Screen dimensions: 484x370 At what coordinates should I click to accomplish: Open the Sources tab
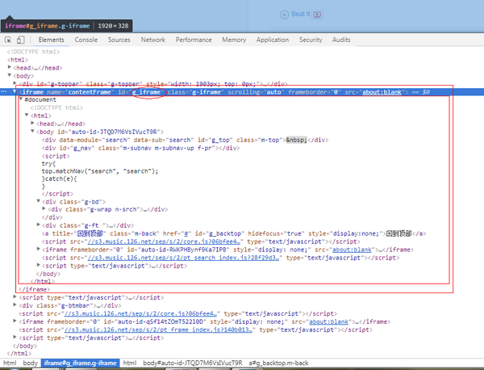(x=119, y=40)
